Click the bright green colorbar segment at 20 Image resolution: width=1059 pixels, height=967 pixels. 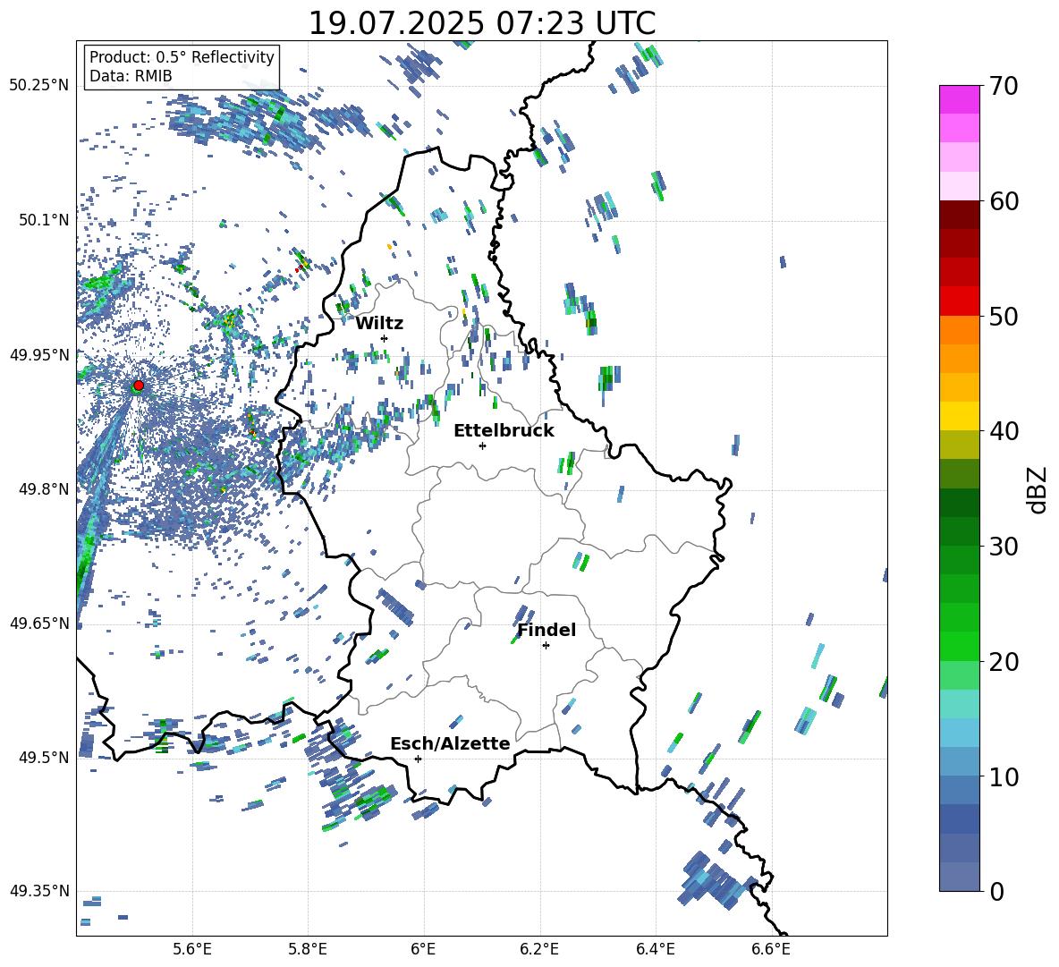[959, 646]
